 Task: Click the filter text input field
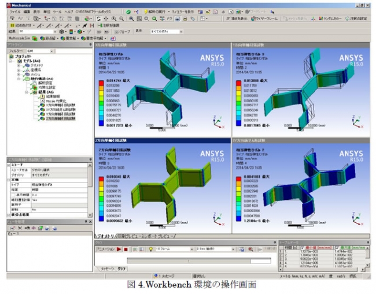tap(74, 51)
